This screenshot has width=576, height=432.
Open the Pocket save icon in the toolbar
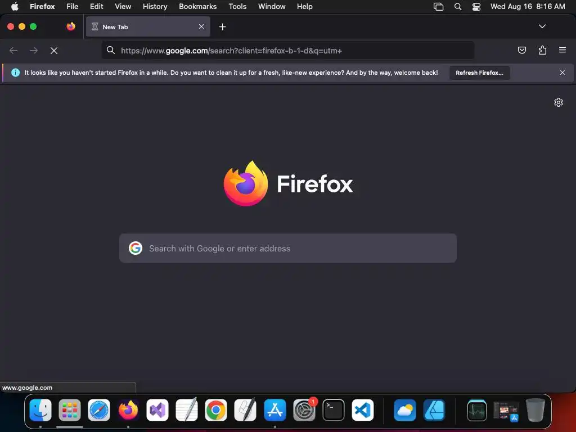(x=521, y=50)
